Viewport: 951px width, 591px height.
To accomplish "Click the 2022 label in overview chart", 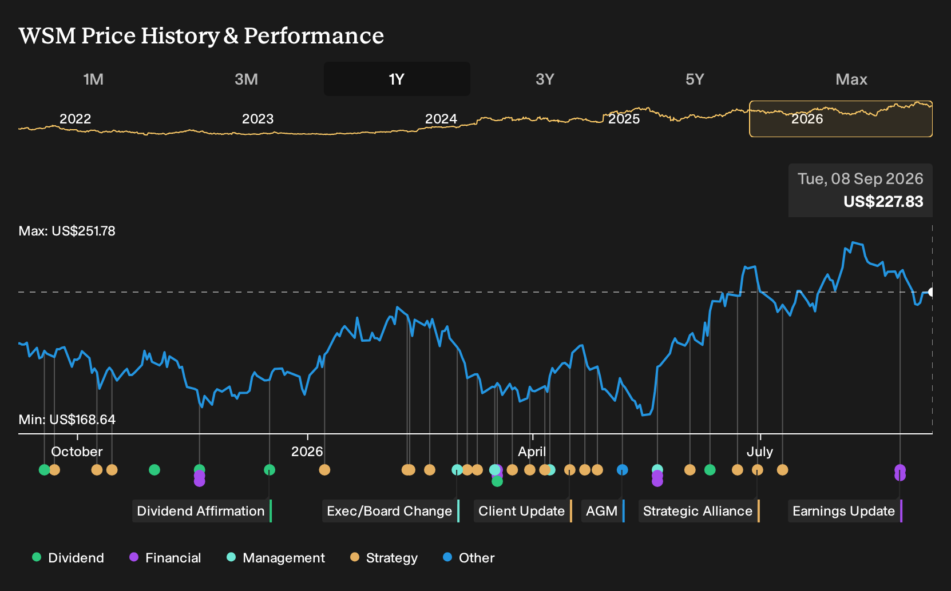I will point(76,119).
